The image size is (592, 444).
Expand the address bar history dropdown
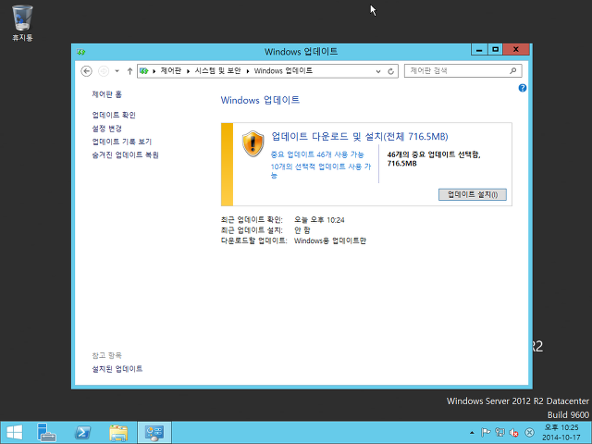[x=378, y=71]
